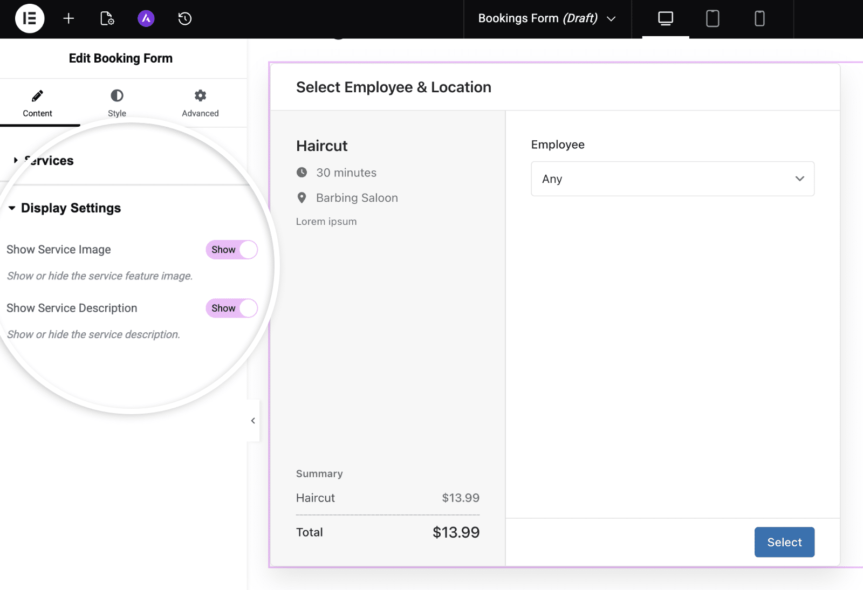Switch to tablet preview mode
This screenshot has height=590, width=863.
pyautogui.click(x=712, y=18)
